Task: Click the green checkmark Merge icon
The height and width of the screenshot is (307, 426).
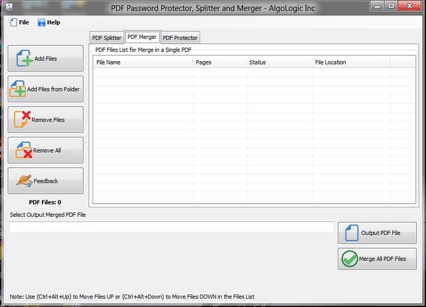Action: [350, 259]
